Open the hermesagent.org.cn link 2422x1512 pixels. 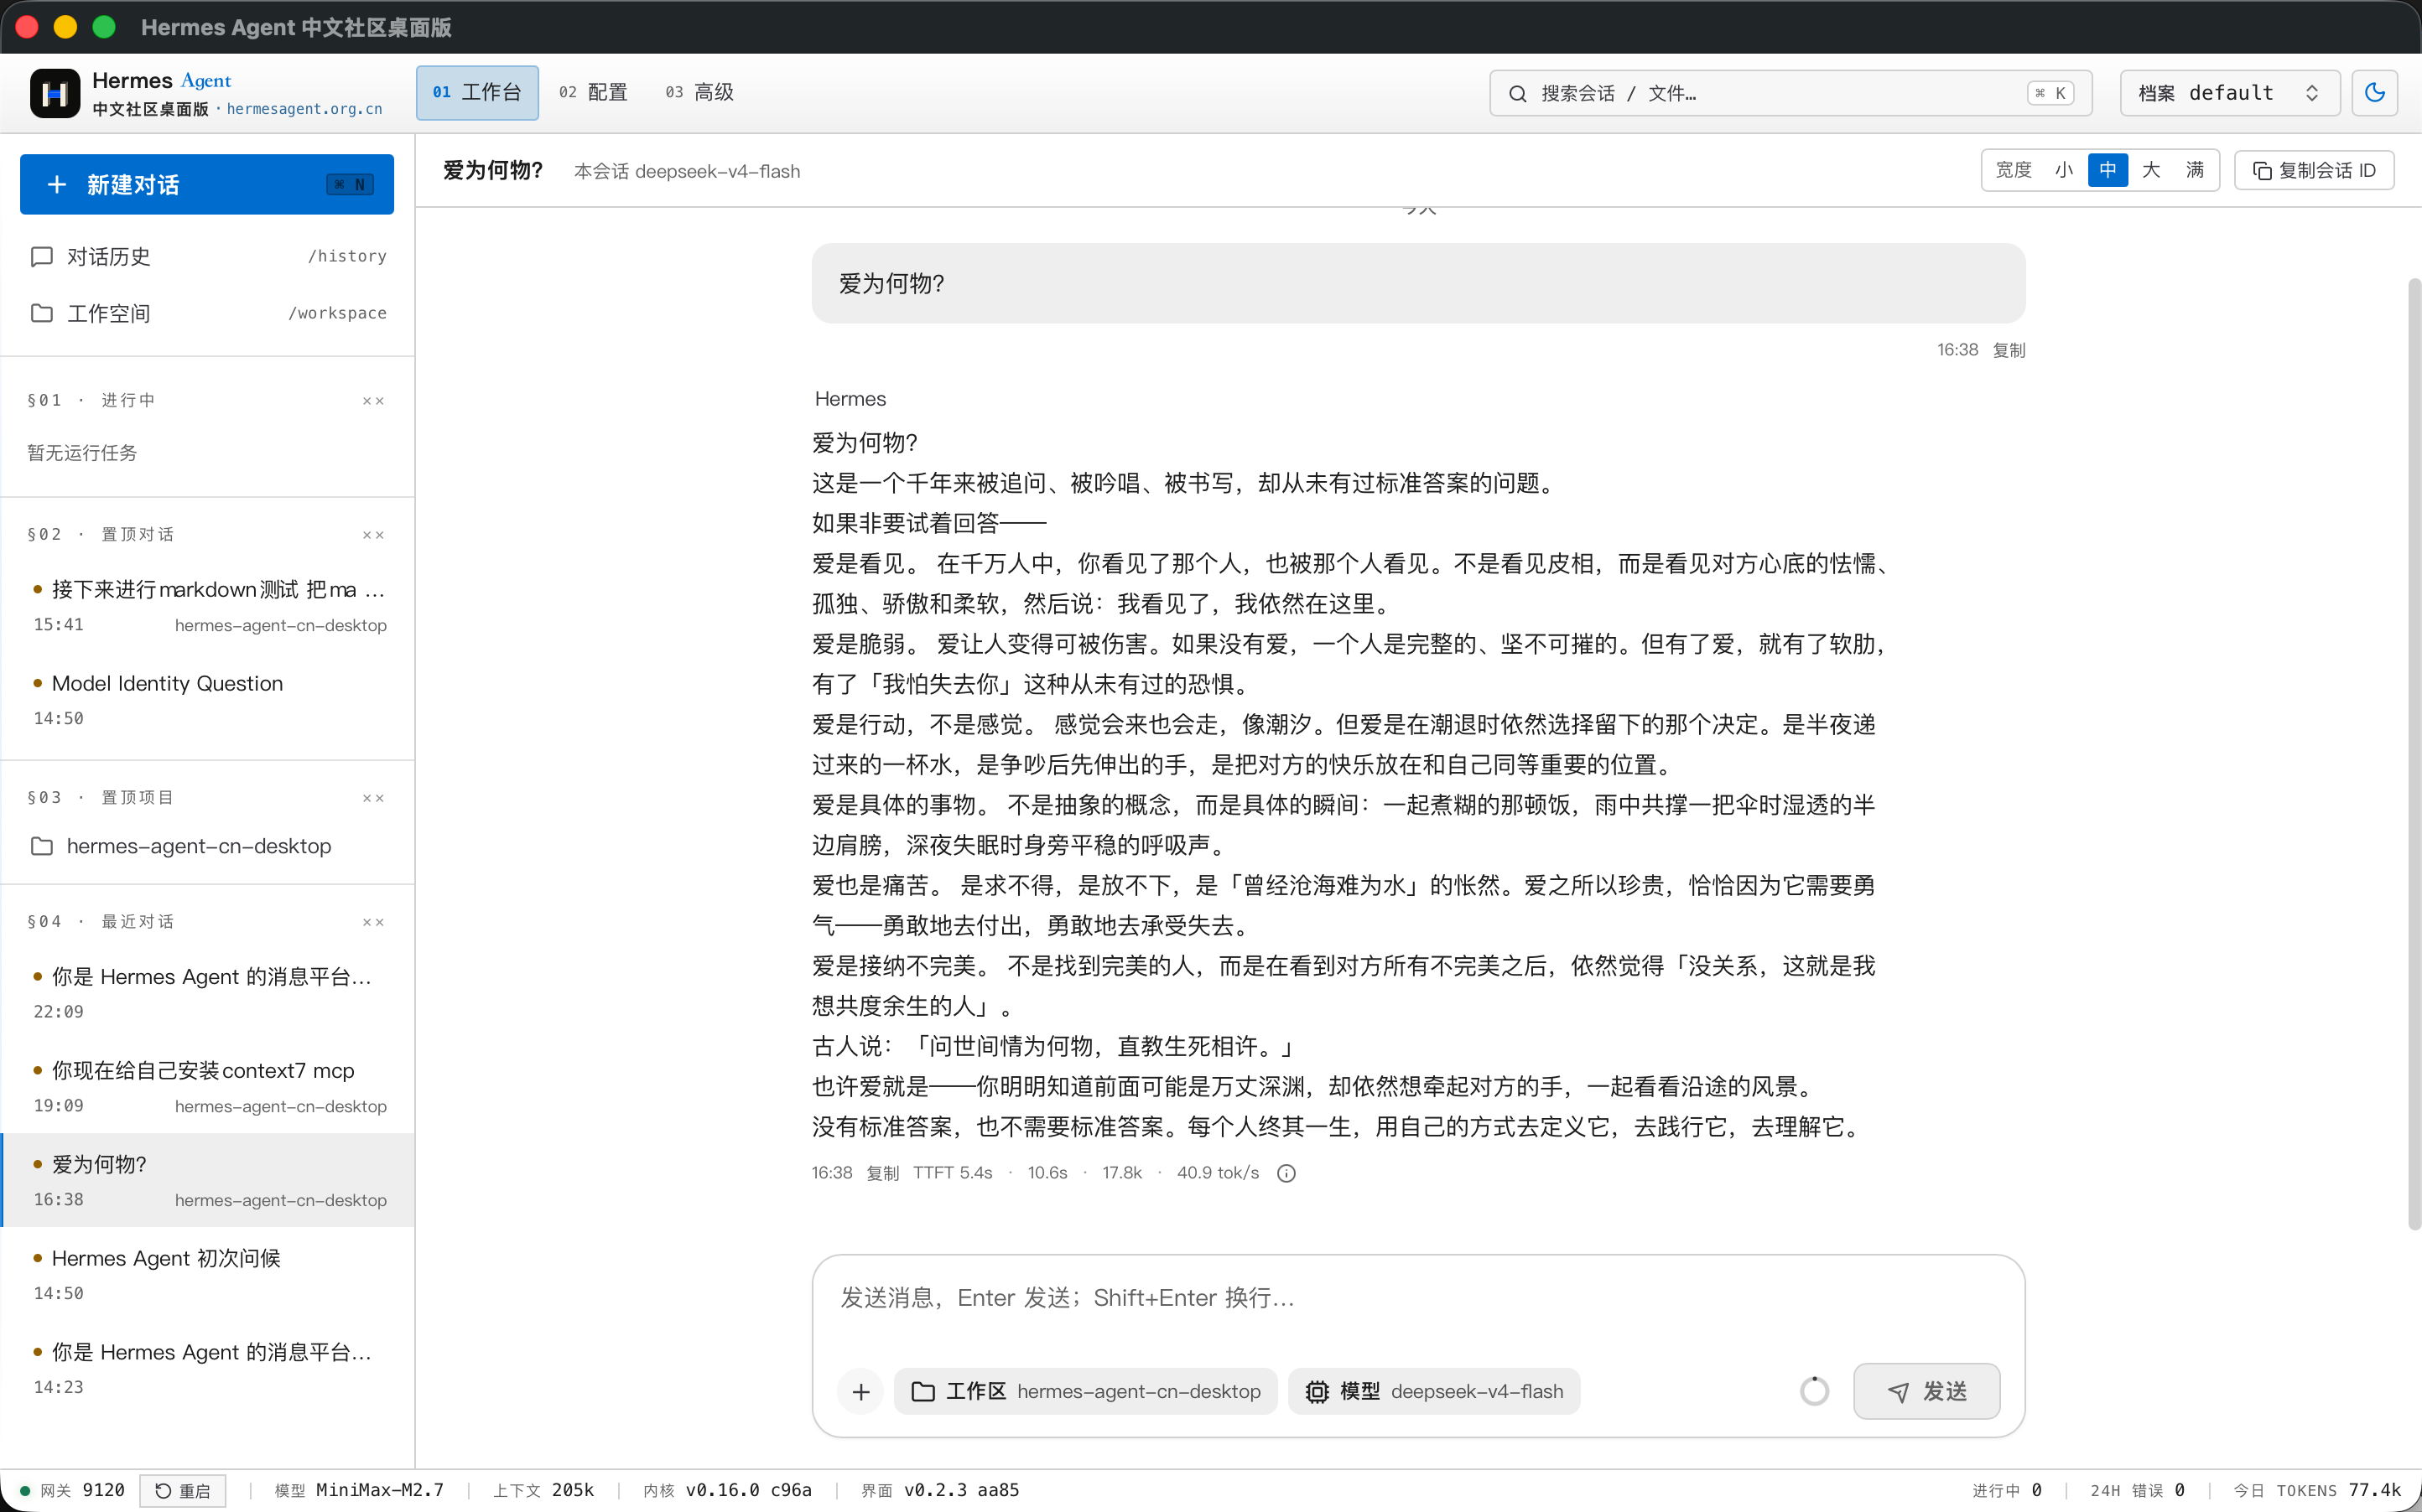tap(304, 109)
